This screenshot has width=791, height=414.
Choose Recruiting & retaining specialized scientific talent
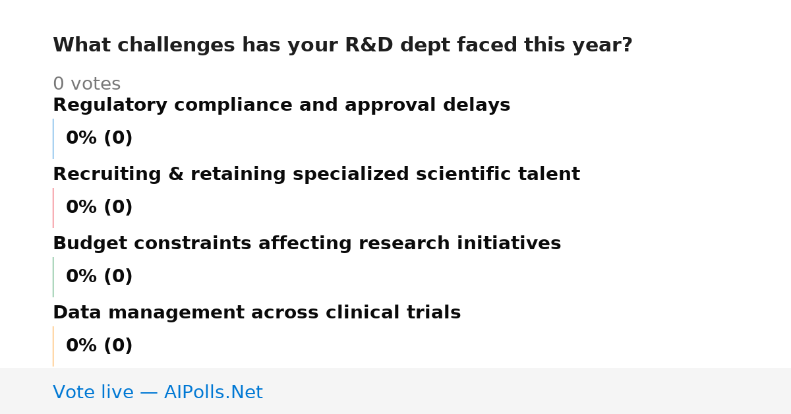[316, 175]
